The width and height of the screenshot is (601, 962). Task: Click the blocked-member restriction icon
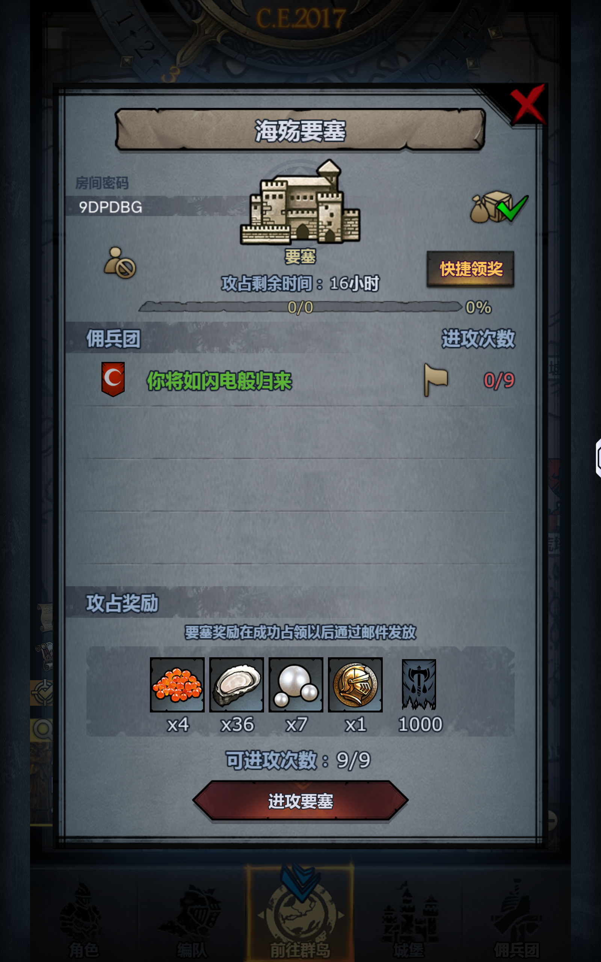(120, 263)
